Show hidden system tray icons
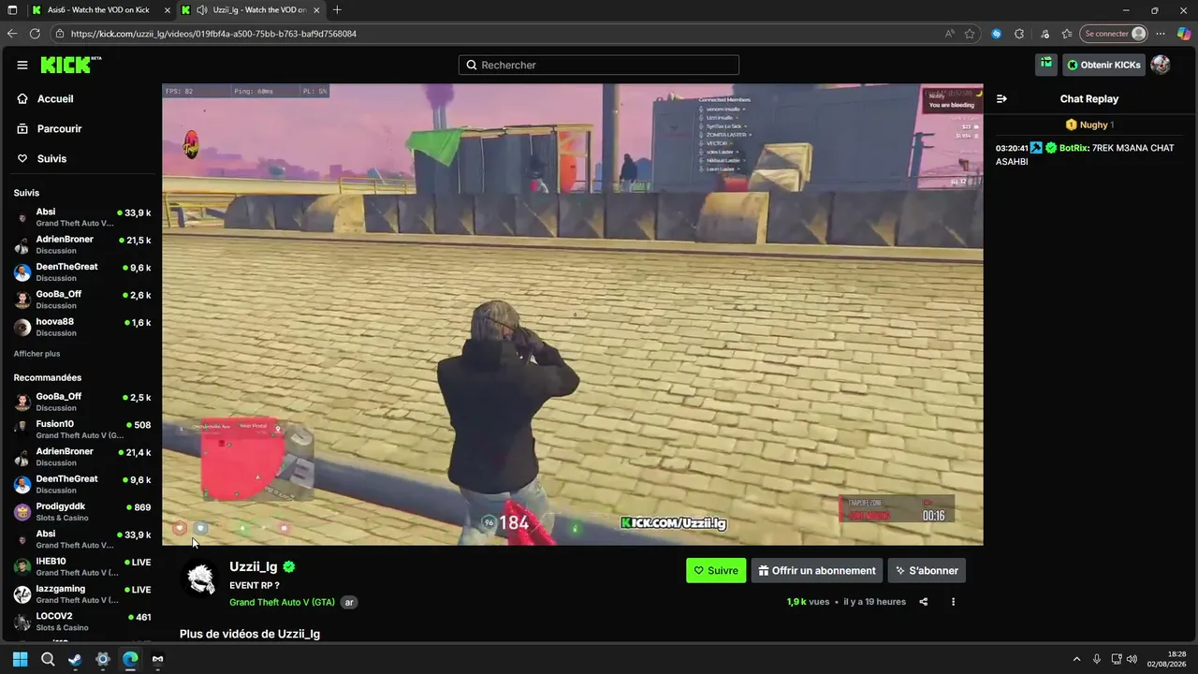 click(x=1076, y=659)
